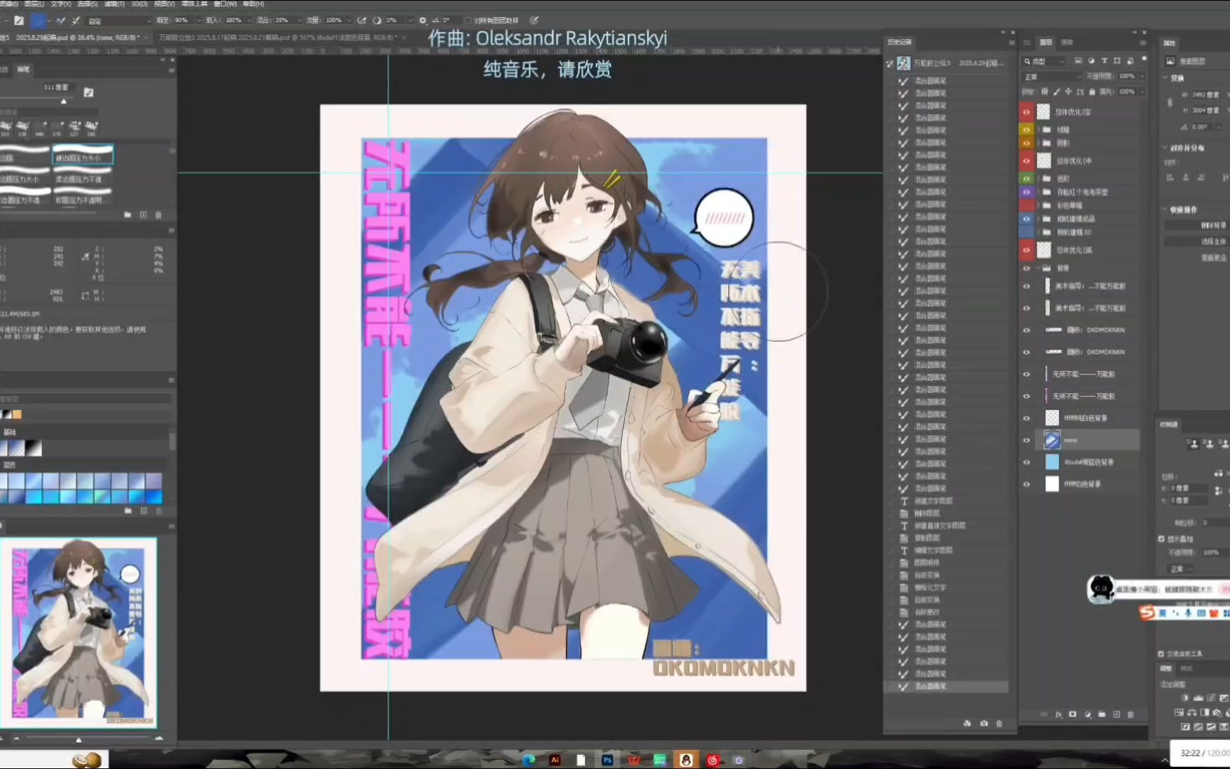Select the history snapshot thumbnail at top
The height and width of the screenshot is (769, 1230).
[903, 63]
